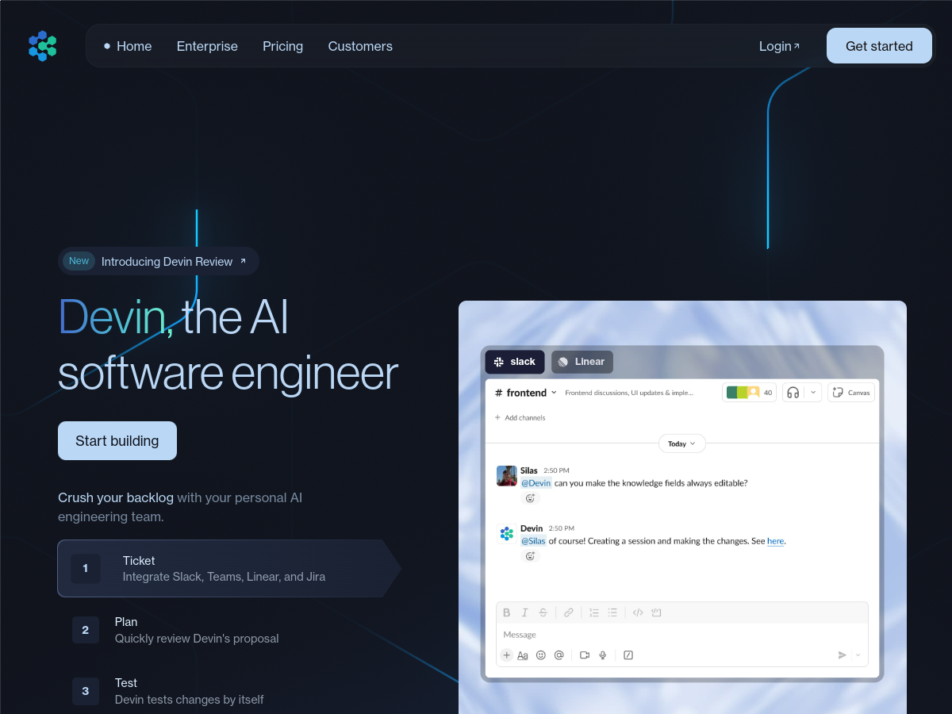Click the @Devin mention in Silas's message
The image size is (952, 714).
click(535, 483)
